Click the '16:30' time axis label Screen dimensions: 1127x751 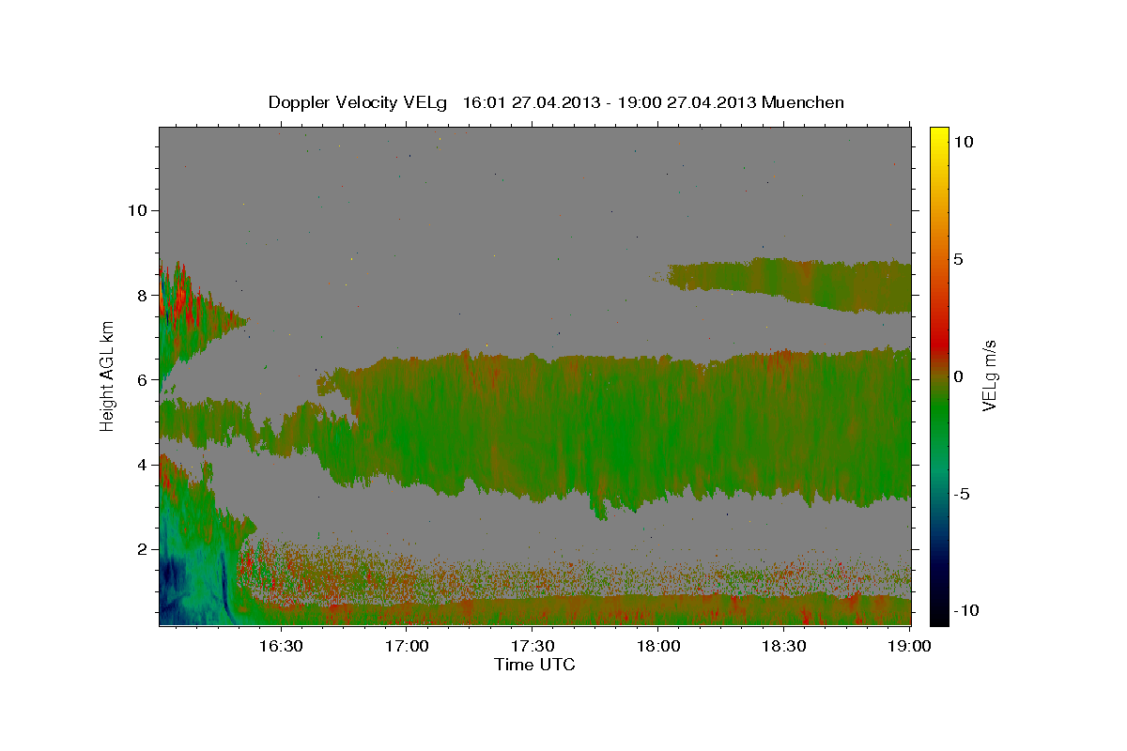coord(281,646)
